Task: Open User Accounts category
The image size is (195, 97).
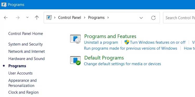Action: point(20,73)
